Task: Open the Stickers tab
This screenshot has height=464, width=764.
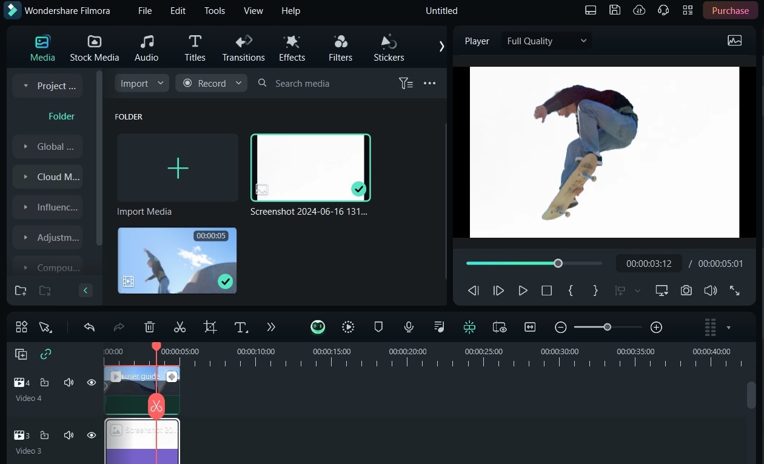Action: point(389,49)
